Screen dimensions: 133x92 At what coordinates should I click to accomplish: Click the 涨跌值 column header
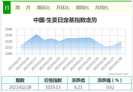78,80
